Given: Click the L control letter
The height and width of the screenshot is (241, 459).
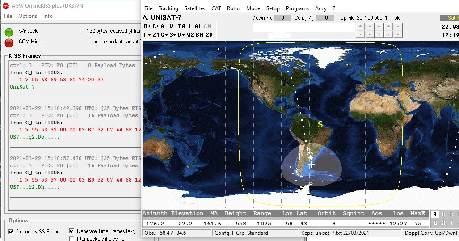Looking at the screenshot, I should click(x=190, y=26).
